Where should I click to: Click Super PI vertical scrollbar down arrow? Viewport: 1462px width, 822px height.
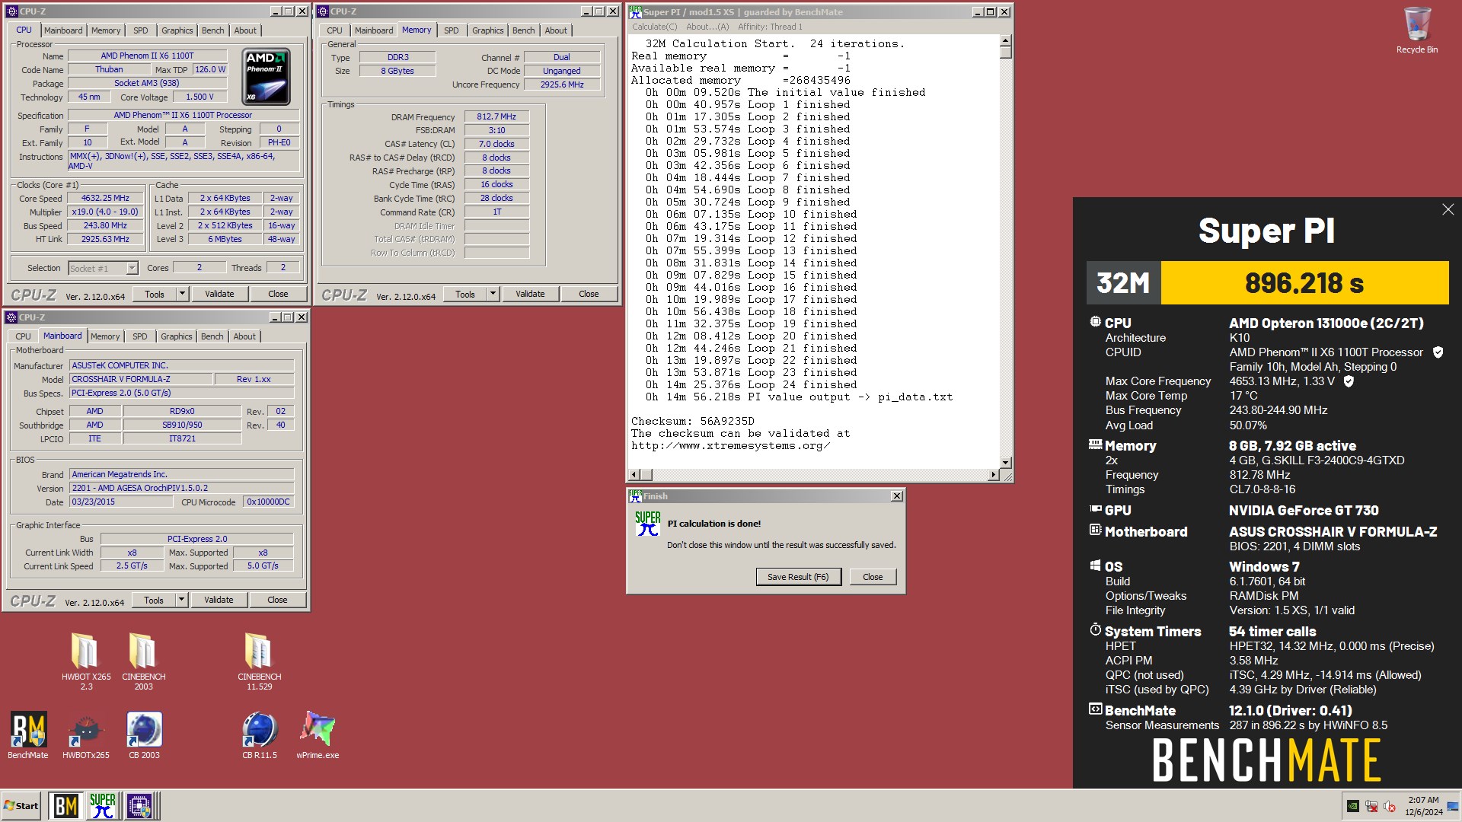pos(1006,462)
